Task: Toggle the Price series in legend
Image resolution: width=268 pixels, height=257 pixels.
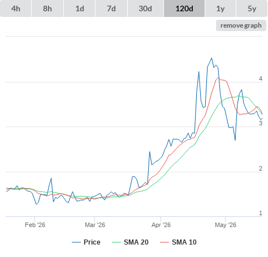Action: (92, 242)
